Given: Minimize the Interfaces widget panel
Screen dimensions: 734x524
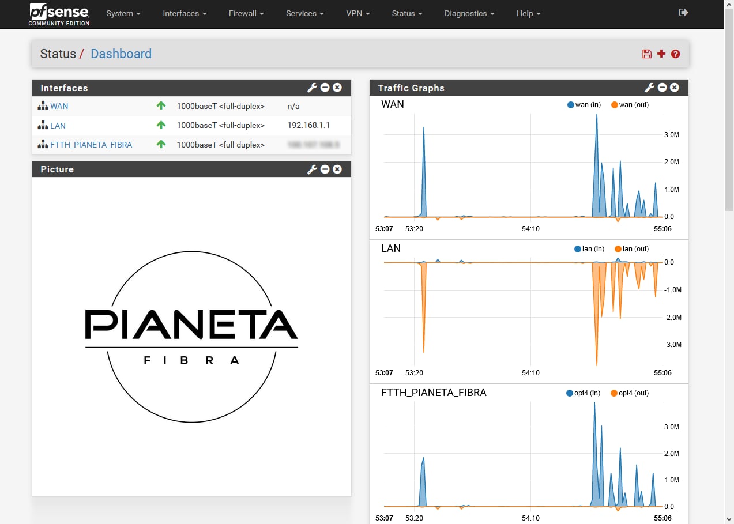Looking at the screenshot, I should [325, 88].
